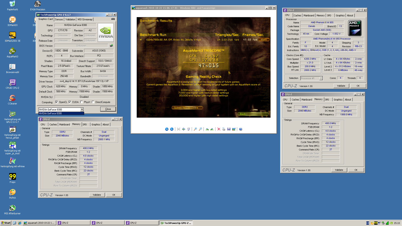
Task: Open Mainboard tab in bottom-left CPU-Z
Action: 65,125
